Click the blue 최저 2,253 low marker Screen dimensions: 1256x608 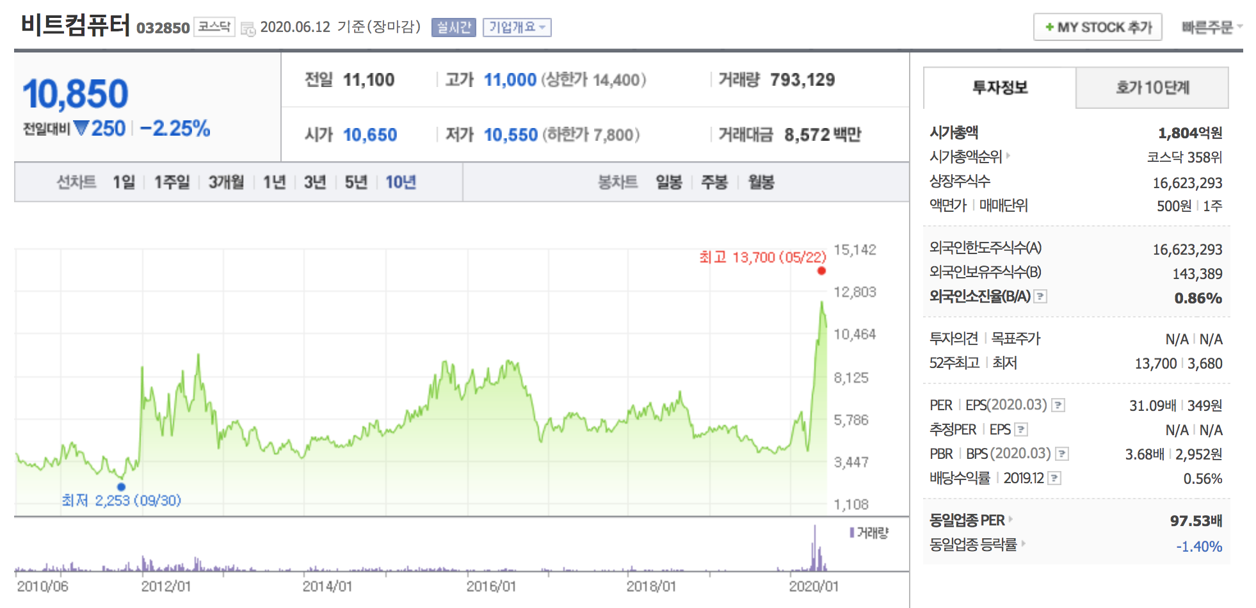[x=121, y=486]
